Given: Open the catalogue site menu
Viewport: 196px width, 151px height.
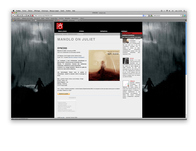Looking at the screenshot, I should pos(124,31).
